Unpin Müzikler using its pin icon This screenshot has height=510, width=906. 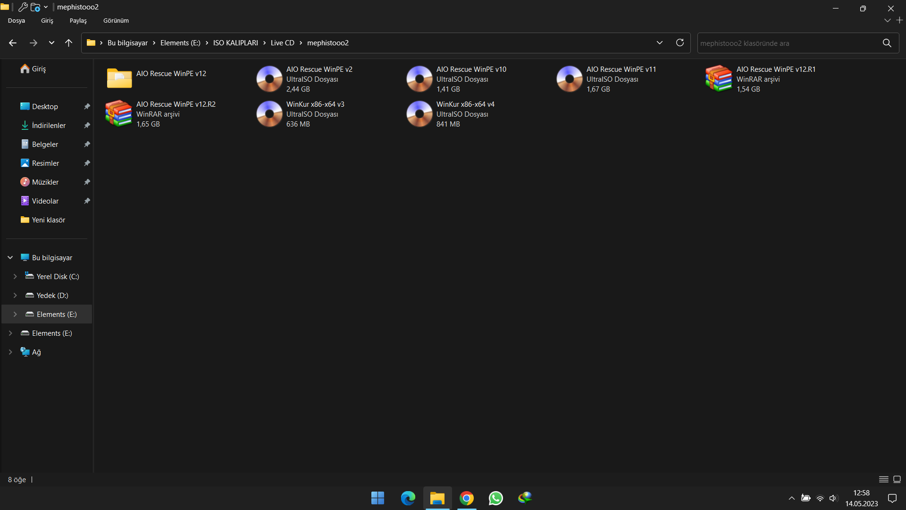87,182
